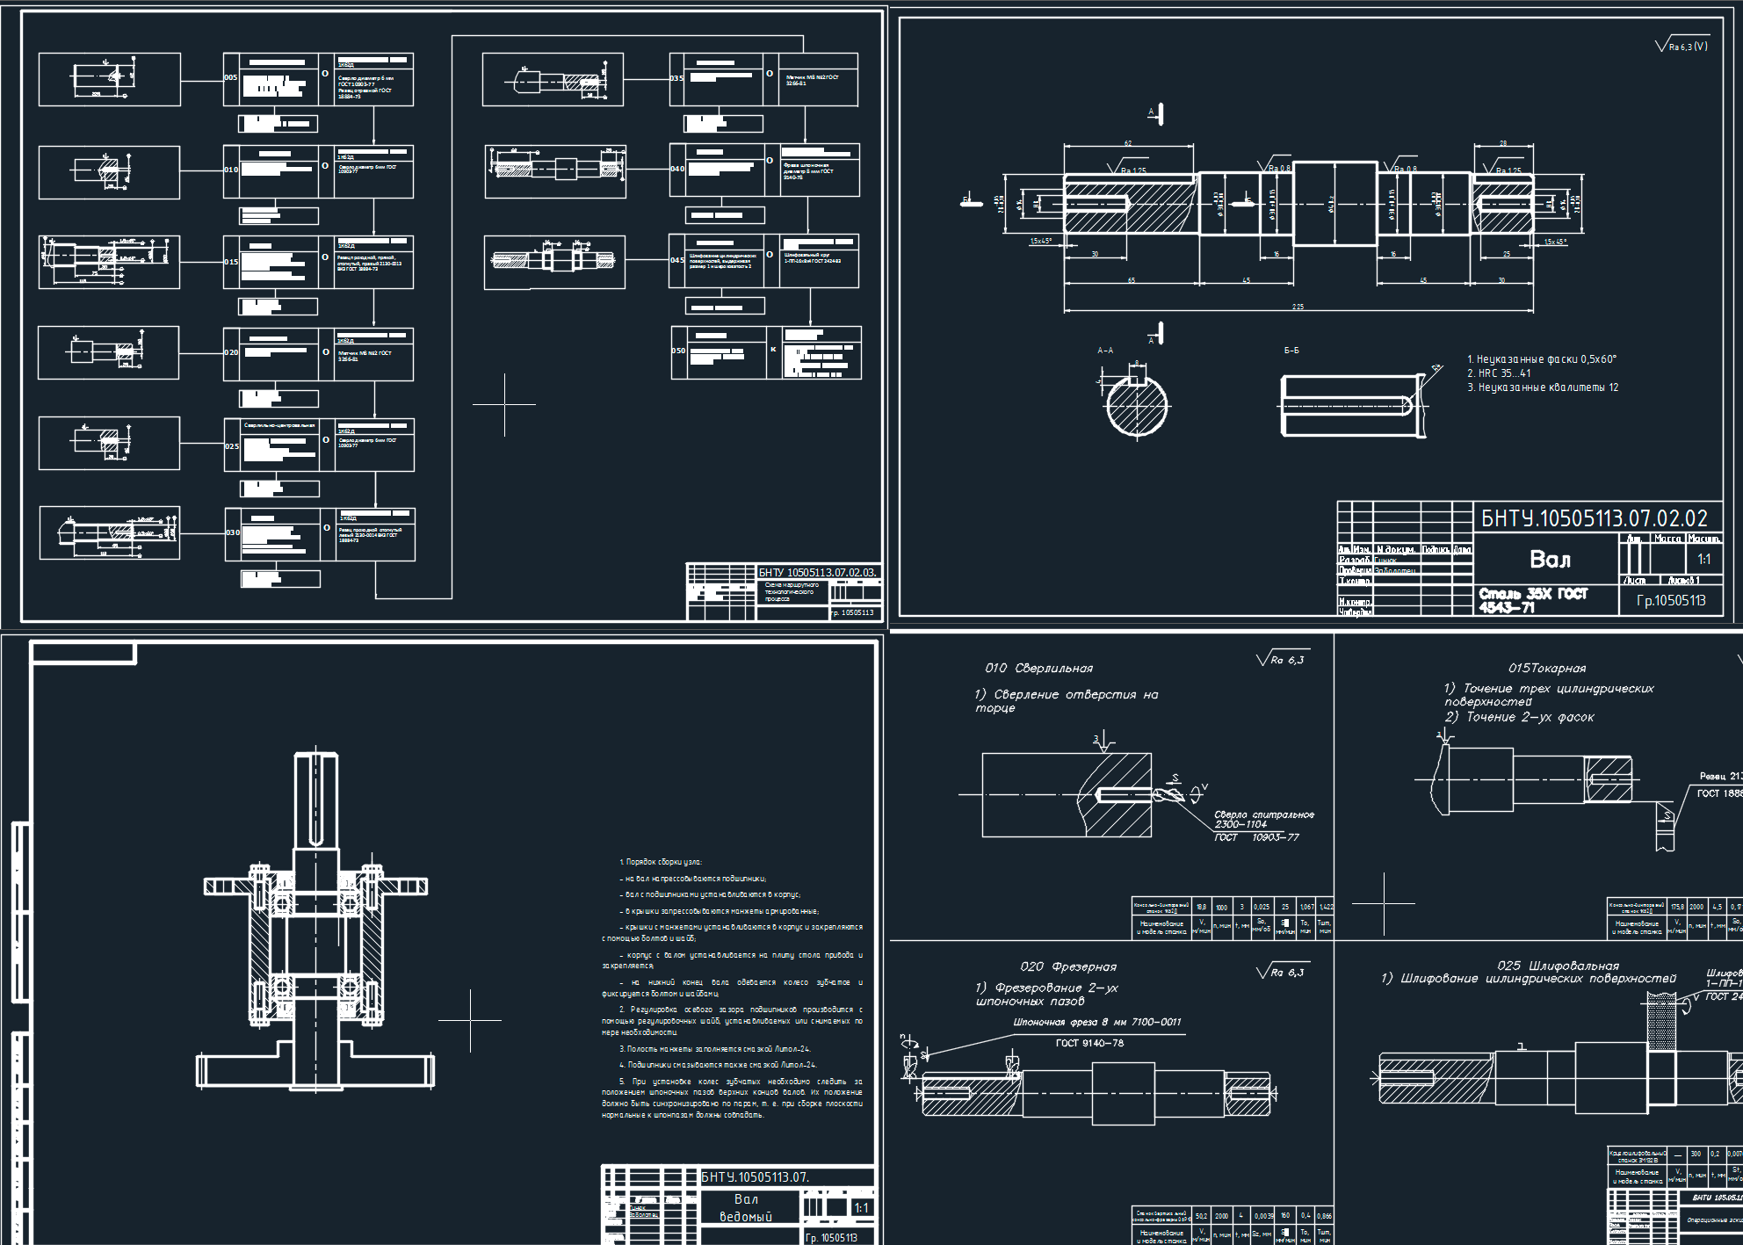Click the drawing number БНТУ.10505113.07.02.02

1594,518
